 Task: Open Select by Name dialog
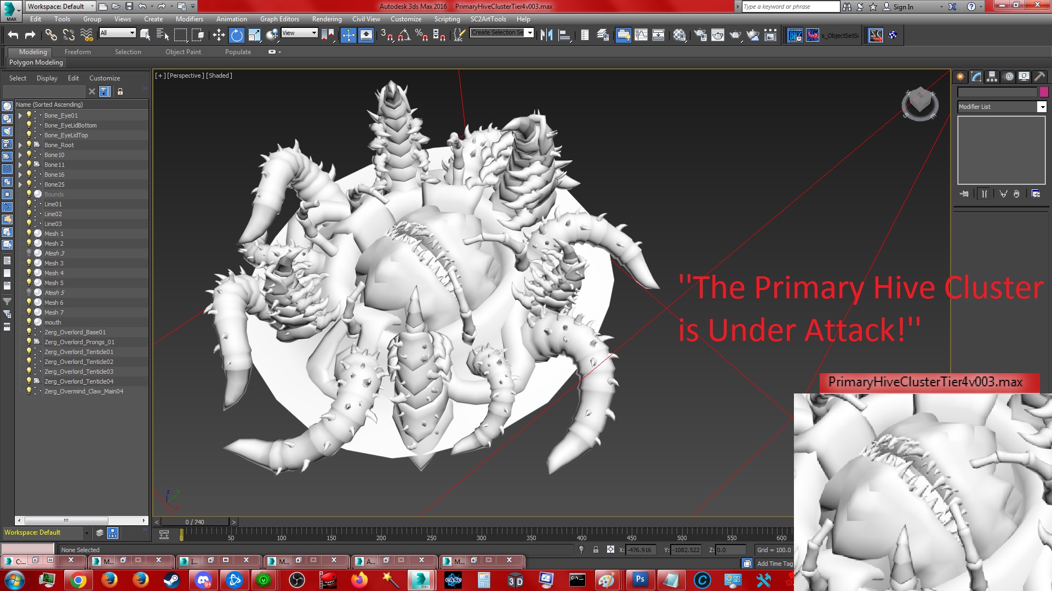point(163,35)
